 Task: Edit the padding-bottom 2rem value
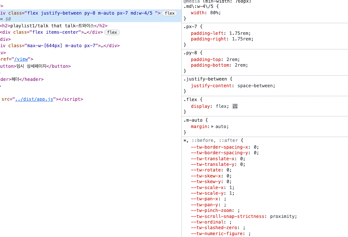[x=240, y=65]
